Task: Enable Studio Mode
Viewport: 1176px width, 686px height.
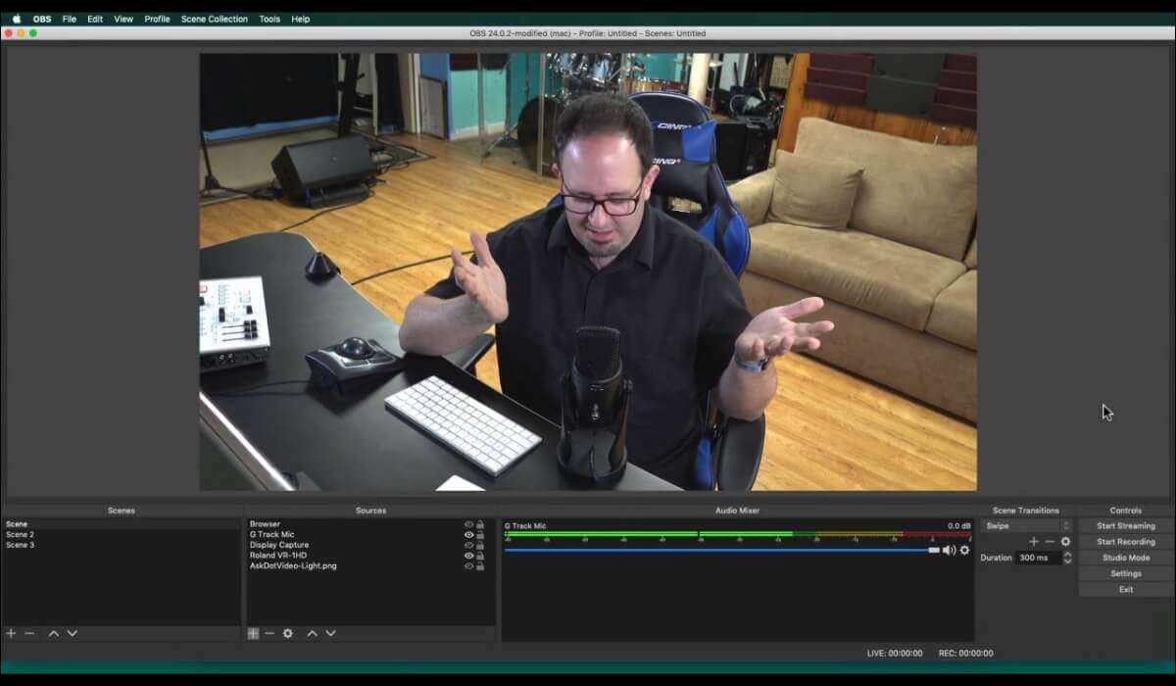Action: [1126, 558]
